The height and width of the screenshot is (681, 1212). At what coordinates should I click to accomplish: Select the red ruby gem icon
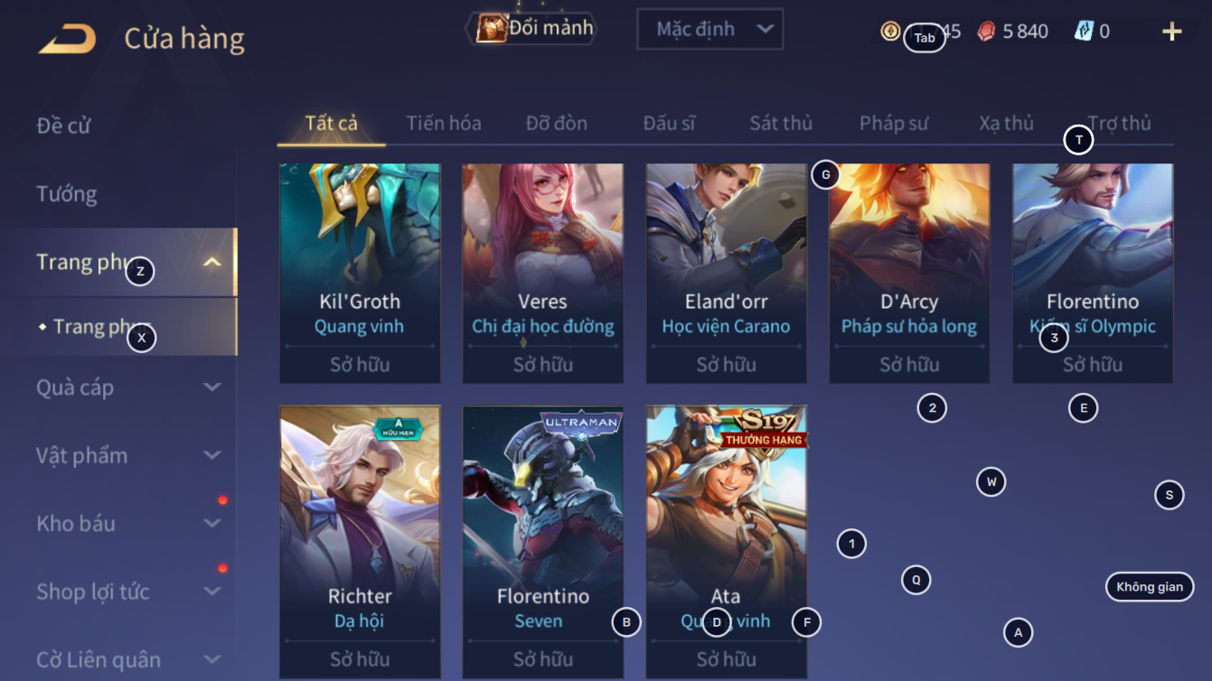(x=986, y=32)
